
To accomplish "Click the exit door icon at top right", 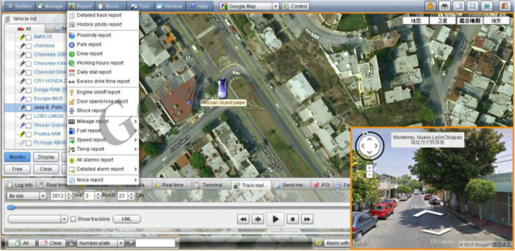I will click(504, 6).
